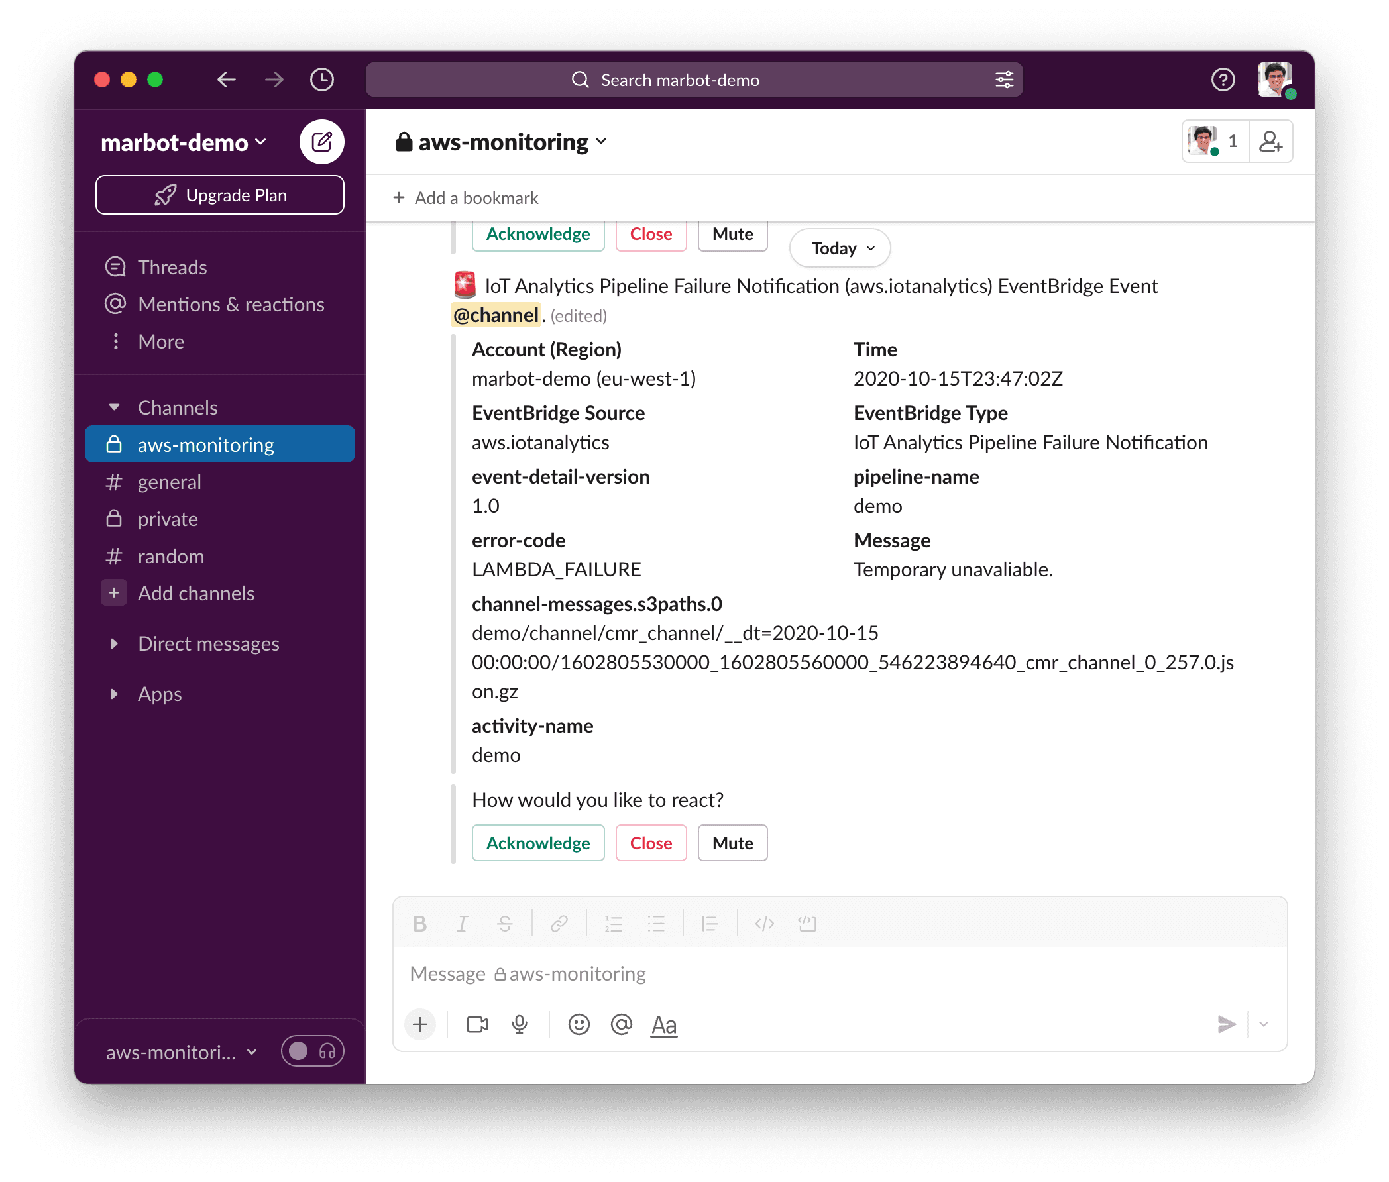Insert a code block
The width and height of the screenshot is (1389, 1182).
point(806,924)
